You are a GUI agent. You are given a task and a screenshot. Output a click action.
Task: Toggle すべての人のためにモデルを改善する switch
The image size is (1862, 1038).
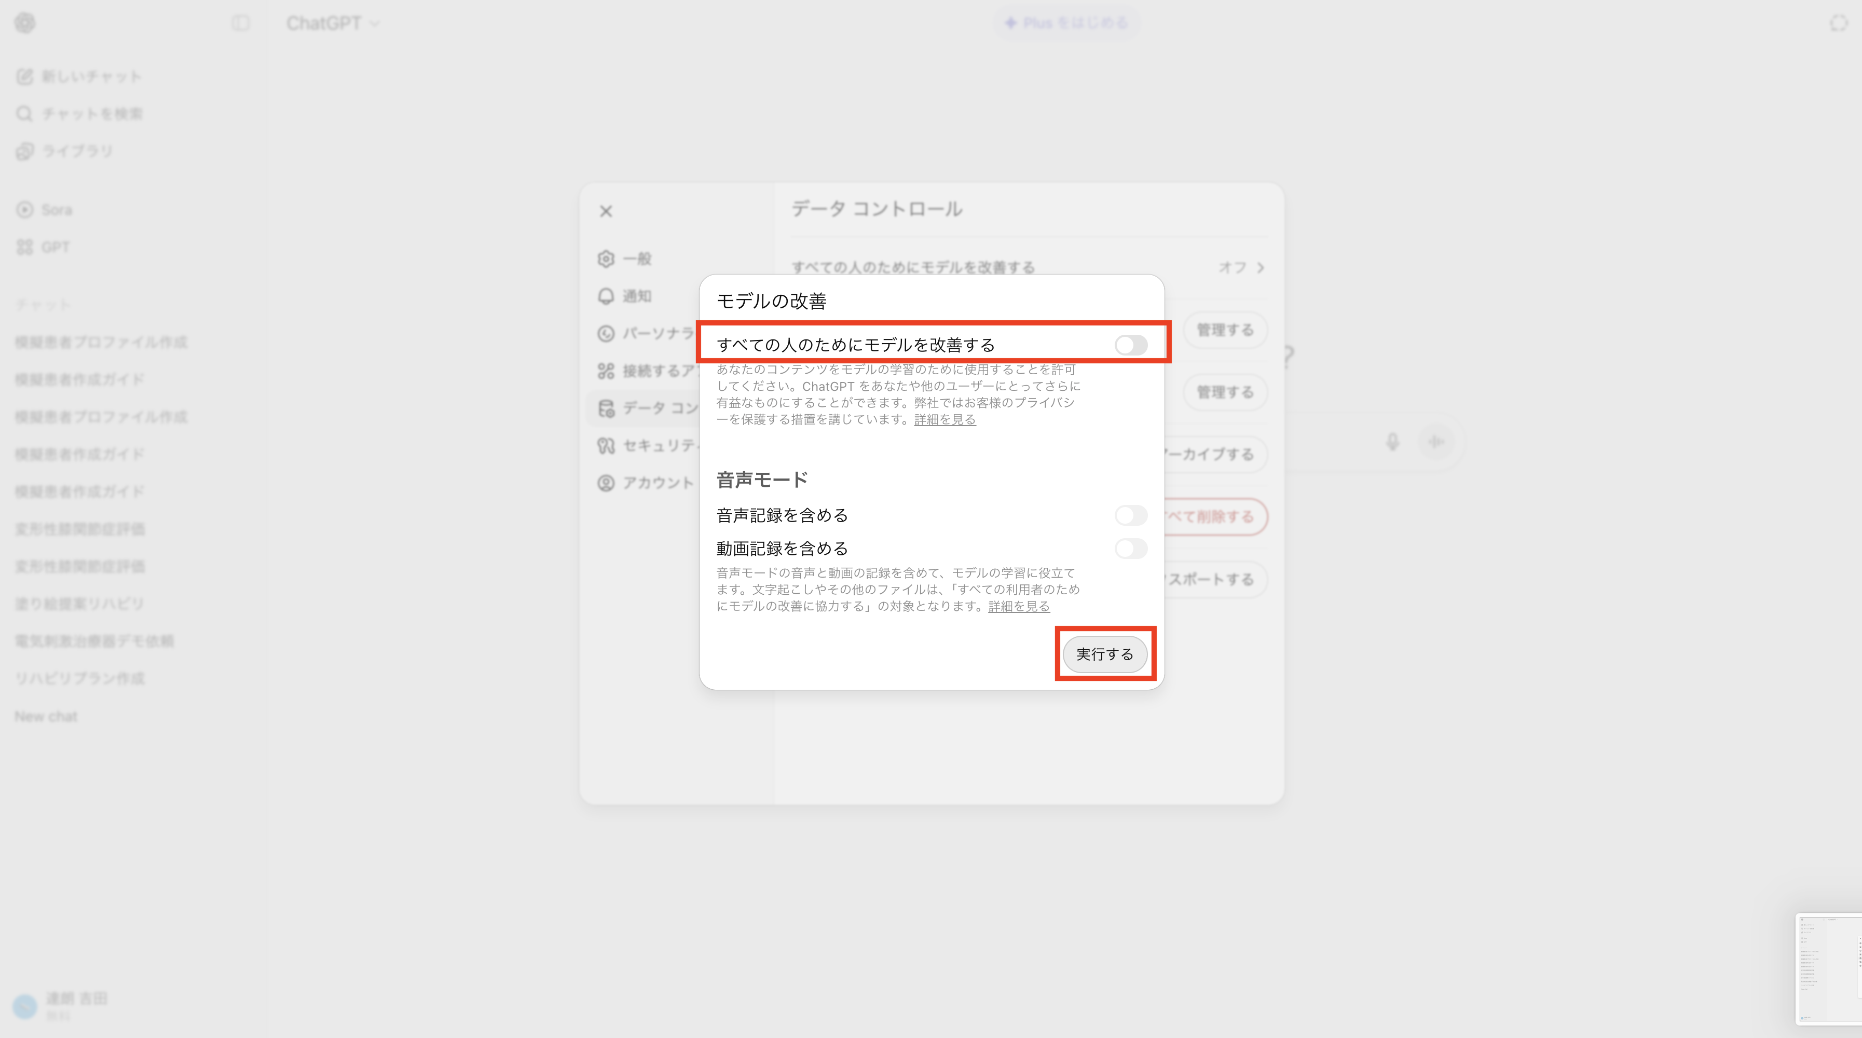point(1130,345)
